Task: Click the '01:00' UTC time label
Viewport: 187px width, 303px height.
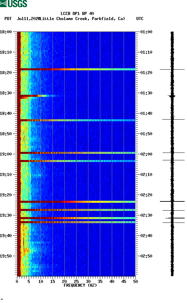Action: [x=146, y=32]
